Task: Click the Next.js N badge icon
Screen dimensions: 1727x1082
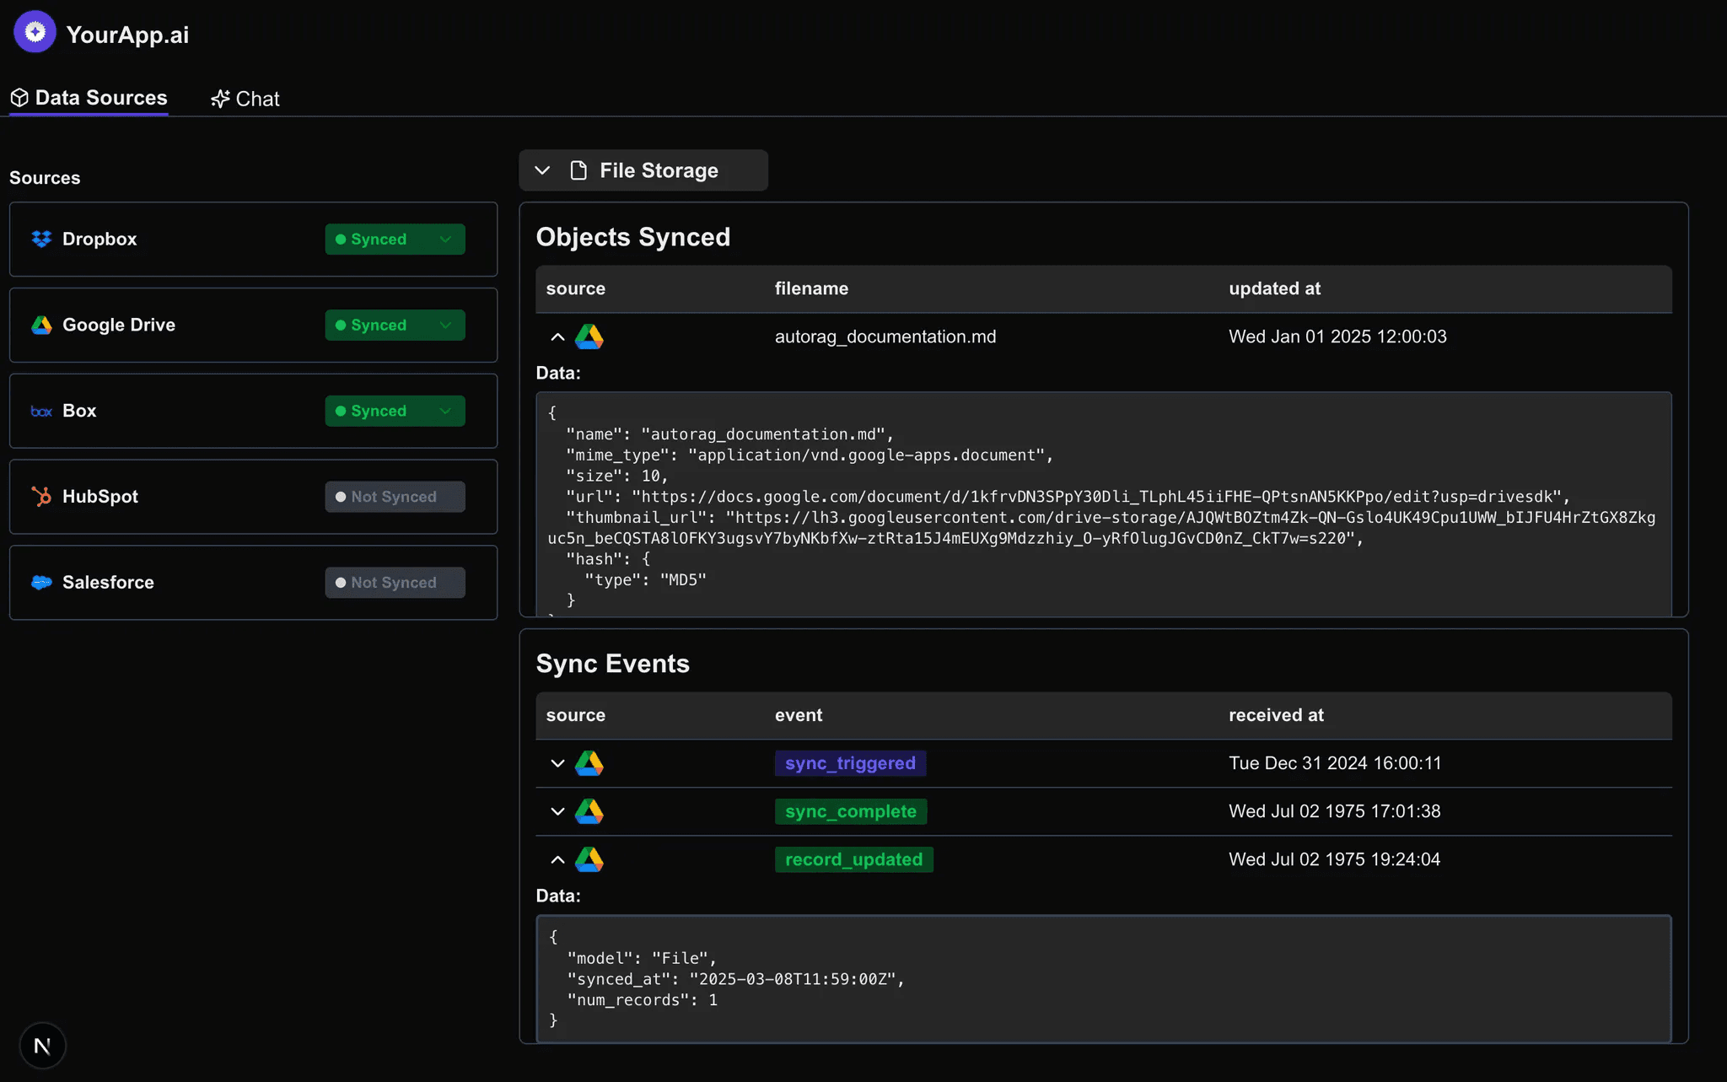Action: tap(42, 1046)
